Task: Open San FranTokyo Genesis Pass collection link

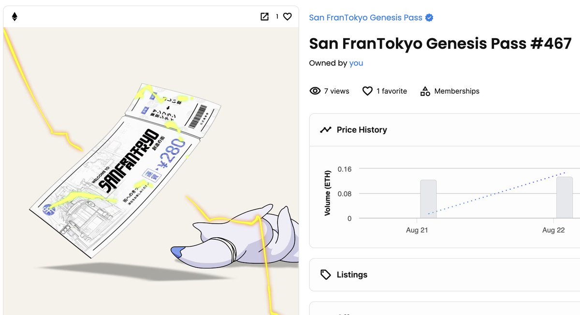Action: click(x=365, y=18)
